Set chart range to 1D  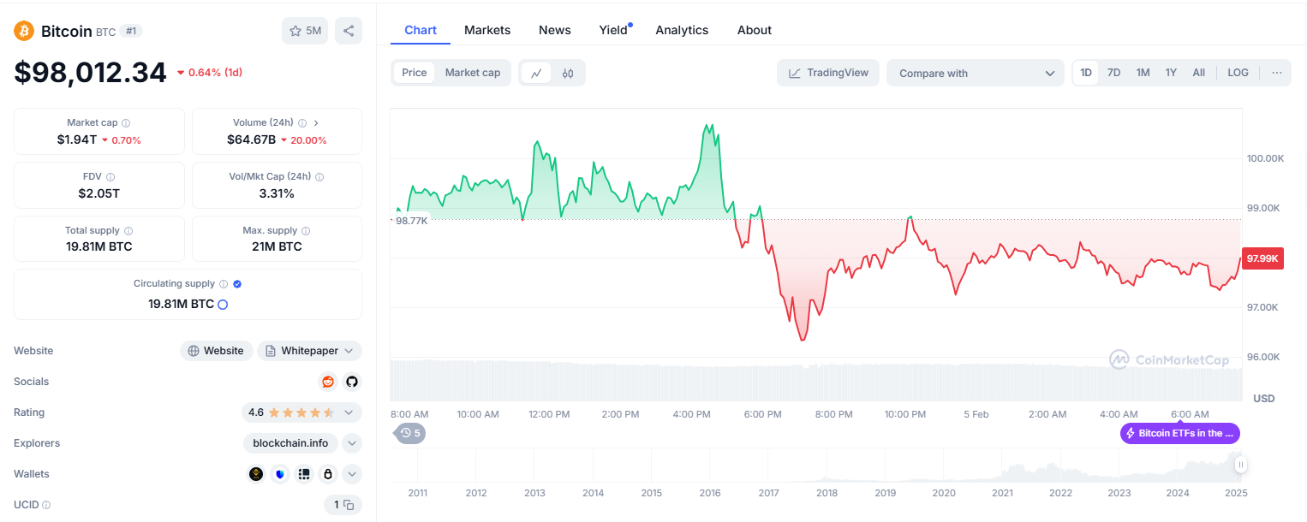1086,73
